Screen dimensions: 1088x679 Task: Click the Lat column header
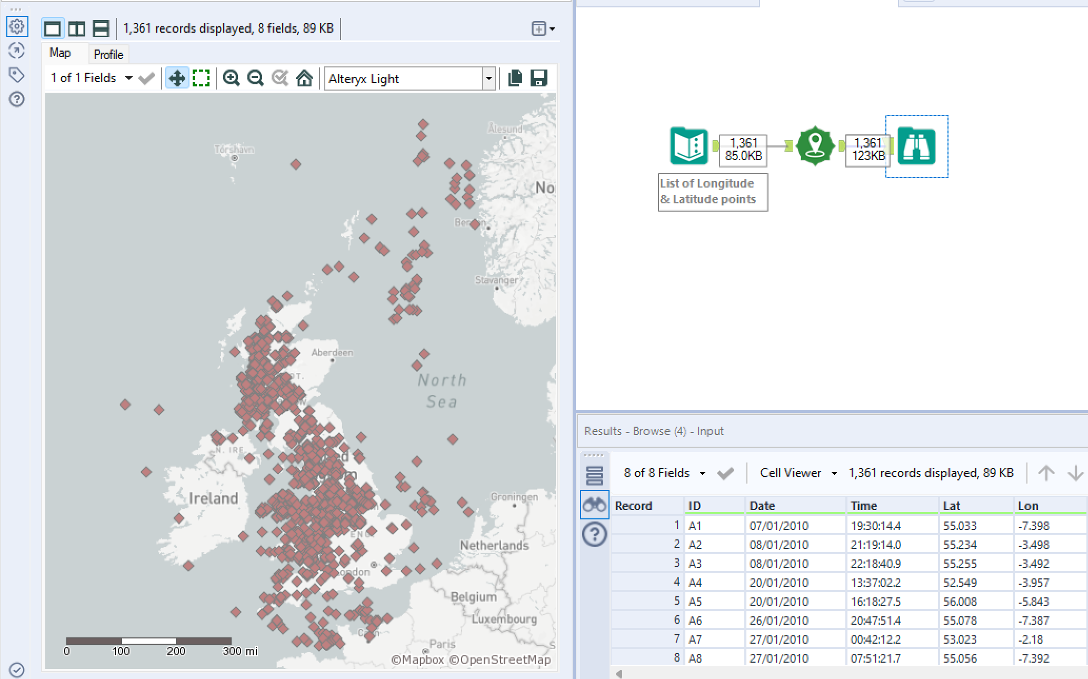tap(952, 506)
